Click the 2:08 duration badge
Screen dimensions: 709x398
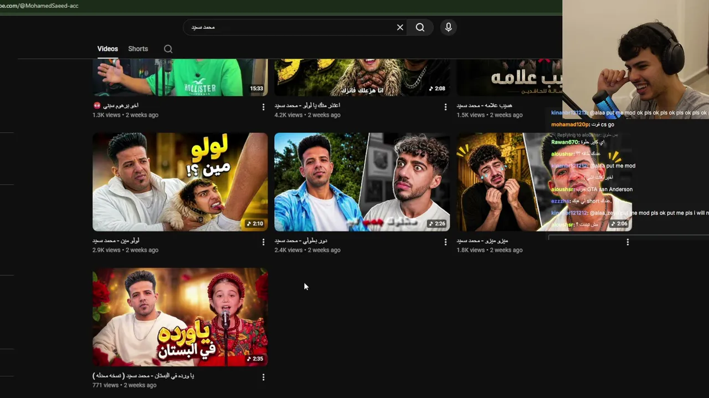[437, 88]
